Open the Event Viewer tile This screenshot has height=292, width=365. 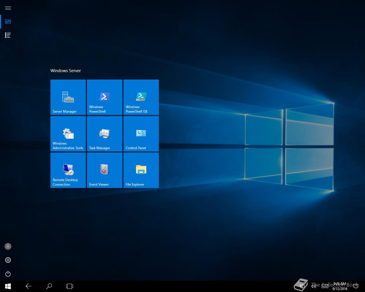105,170
